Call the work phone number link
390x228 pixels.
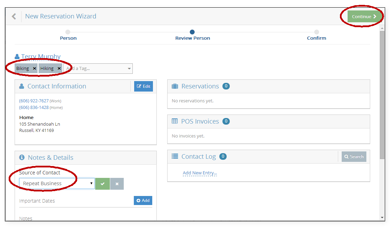[x=34, y=101]
